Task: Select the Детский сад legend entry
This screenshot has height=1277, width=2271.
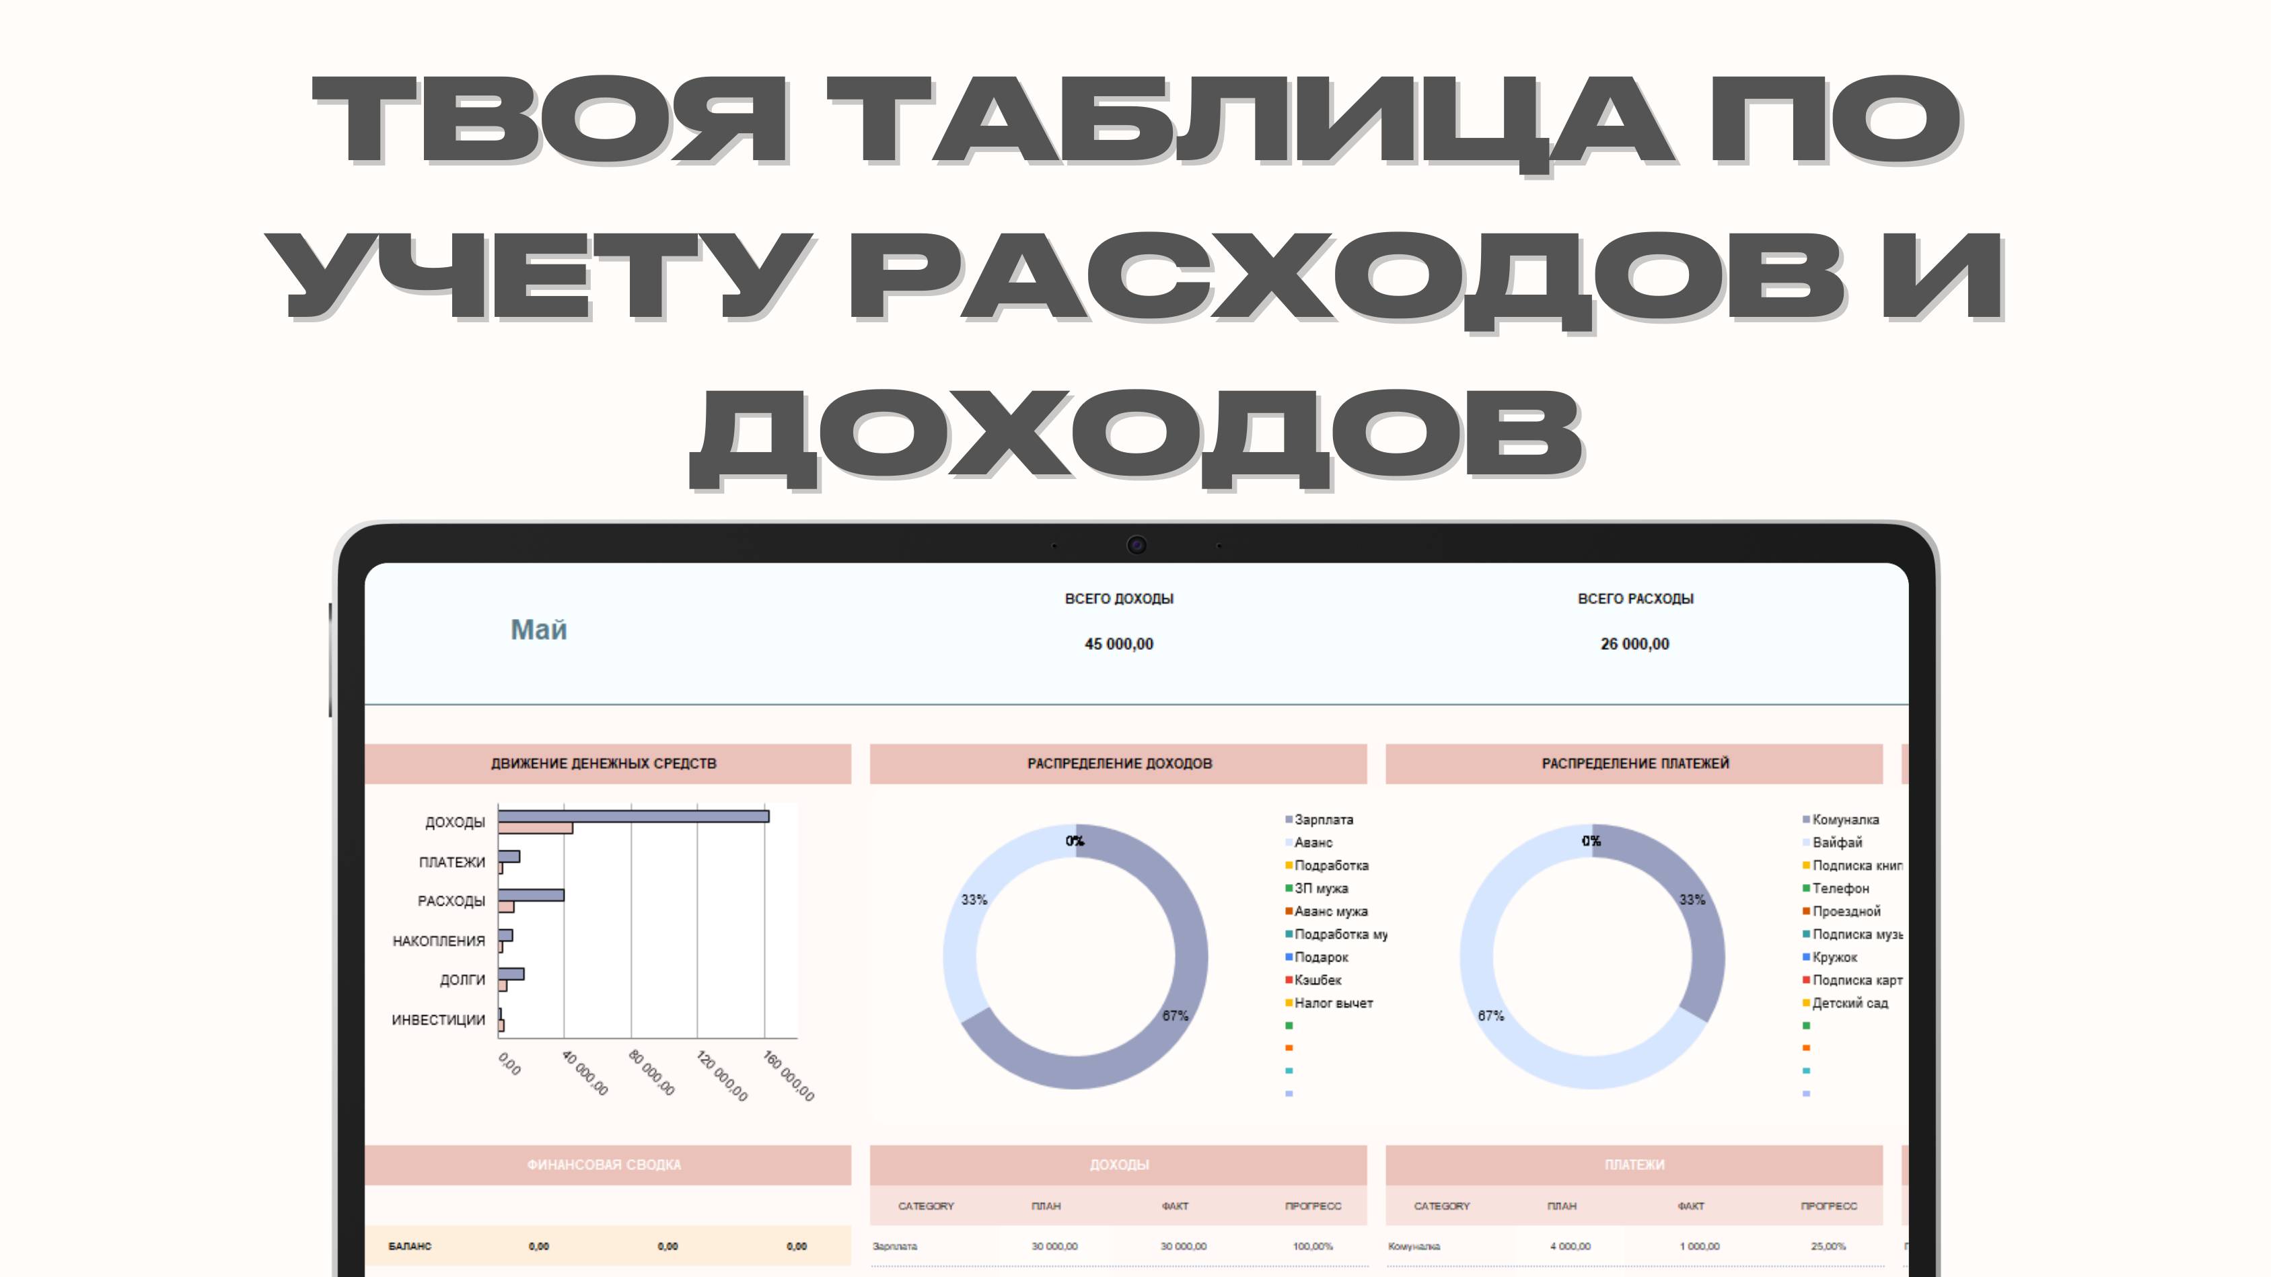Action: pyautogui.click(x=1850, y=1003)
